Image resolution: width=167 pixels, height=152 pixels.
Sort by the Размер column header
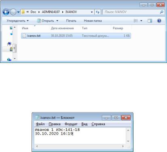(x=118, y=28)
